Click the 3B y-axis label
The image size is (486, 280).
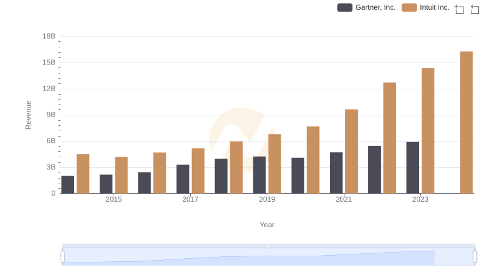pos(51,167)
